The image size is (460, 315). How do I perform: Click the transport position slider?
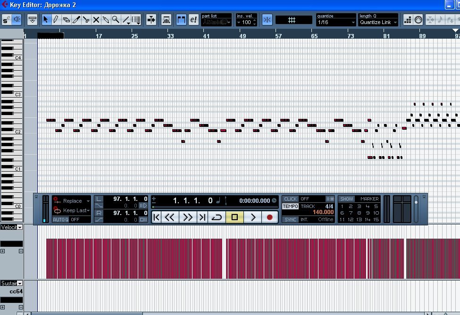point(215,207)
